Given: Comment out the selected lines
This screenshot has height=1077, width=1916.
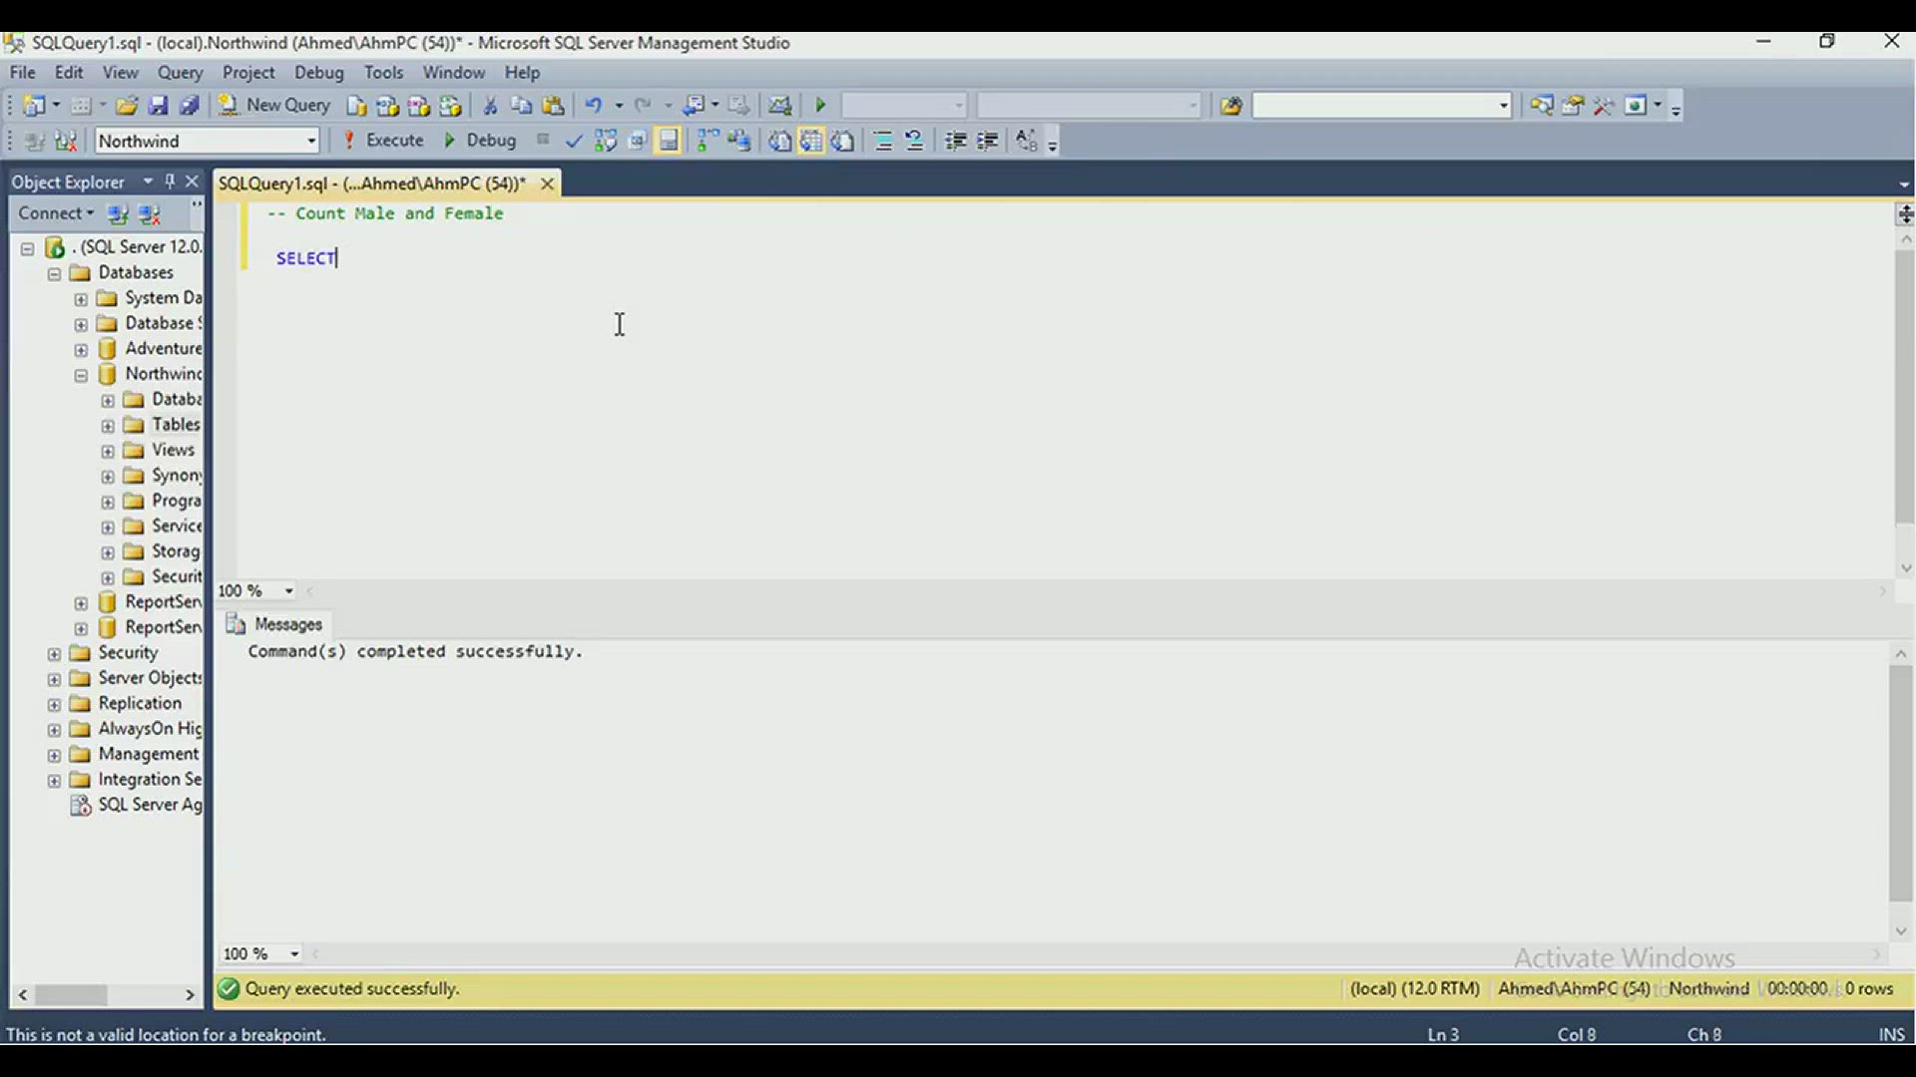Looking at the screenshot, I should [883, 141].
